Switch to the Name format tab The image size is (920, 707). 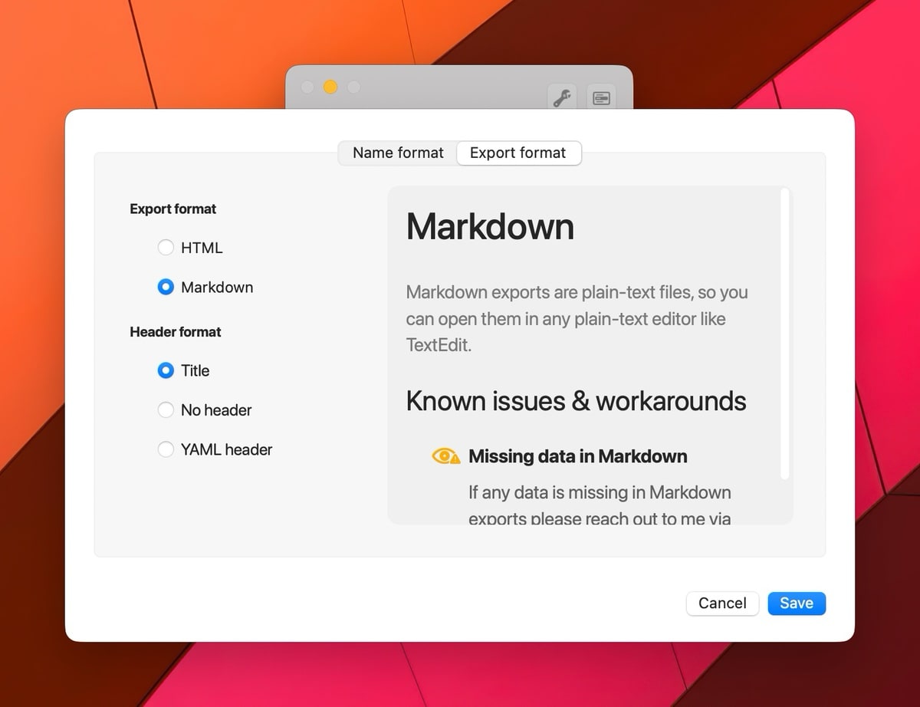pos(398,153)
